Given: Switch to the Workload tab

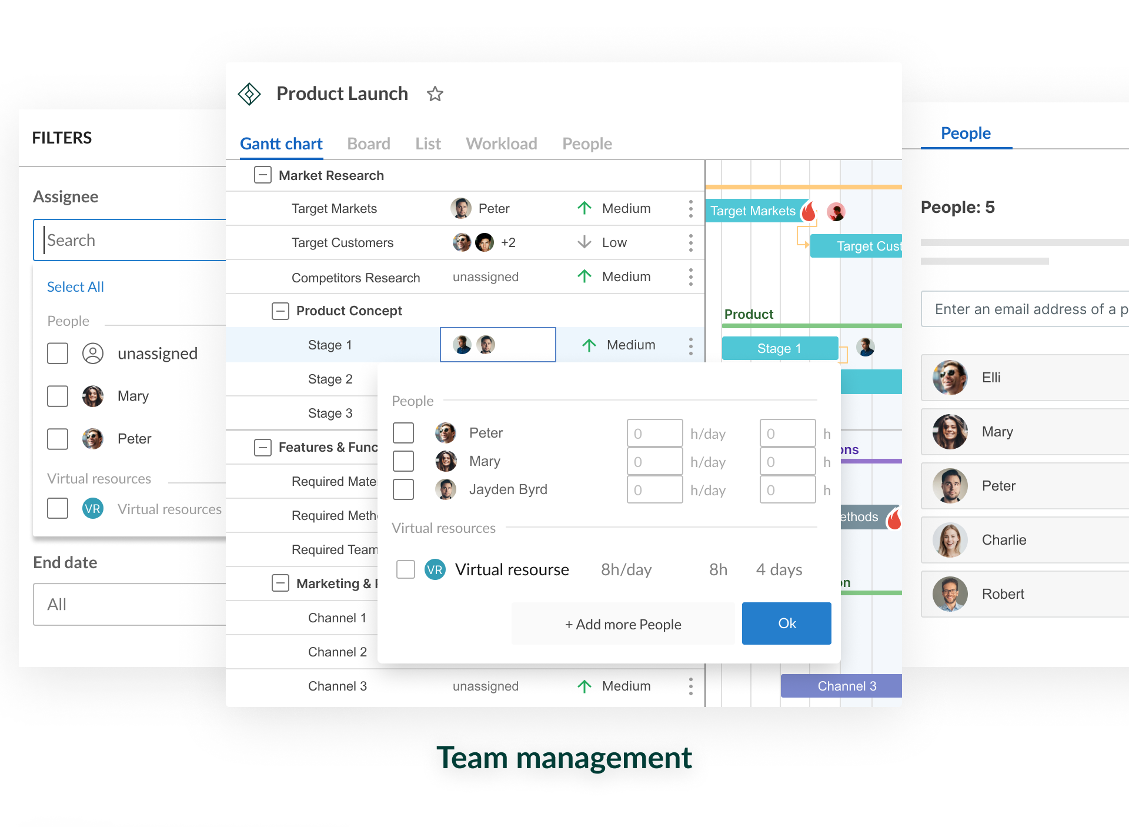Looking at the screenshot, I should pyautogui.click(x=501, y=144).
